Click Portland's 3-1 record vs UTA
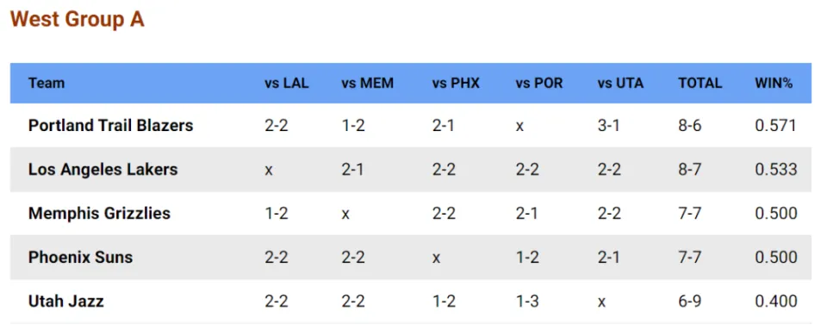Image resolution: width=827 pixels, height=331 pixels. 609,126
